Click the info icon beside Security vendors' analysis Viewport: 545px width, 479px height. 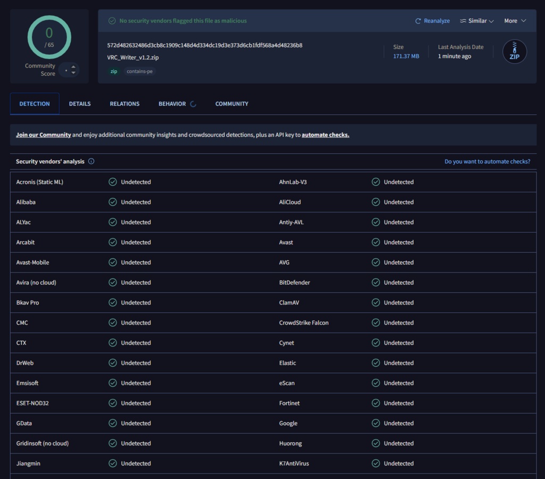click(91, 161)
